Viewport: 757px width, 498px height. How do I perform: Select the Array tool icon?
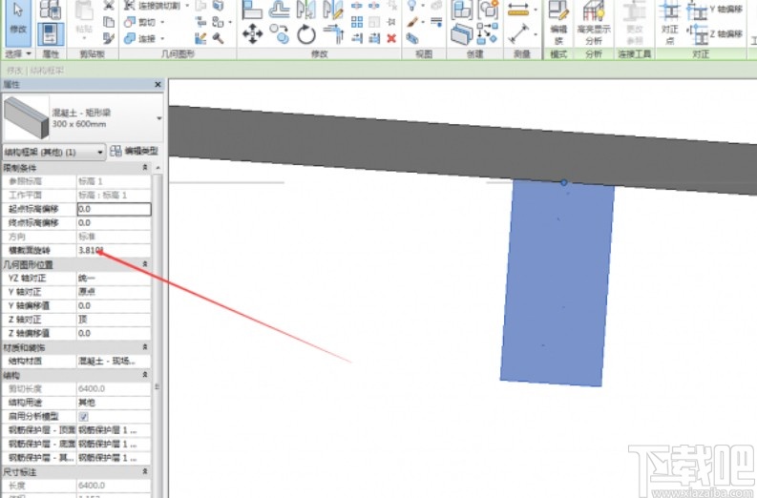click(x=357, y=22)
